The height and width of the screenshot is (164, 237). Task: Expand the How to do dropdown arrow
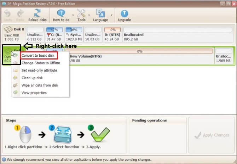tap(73, 15)
